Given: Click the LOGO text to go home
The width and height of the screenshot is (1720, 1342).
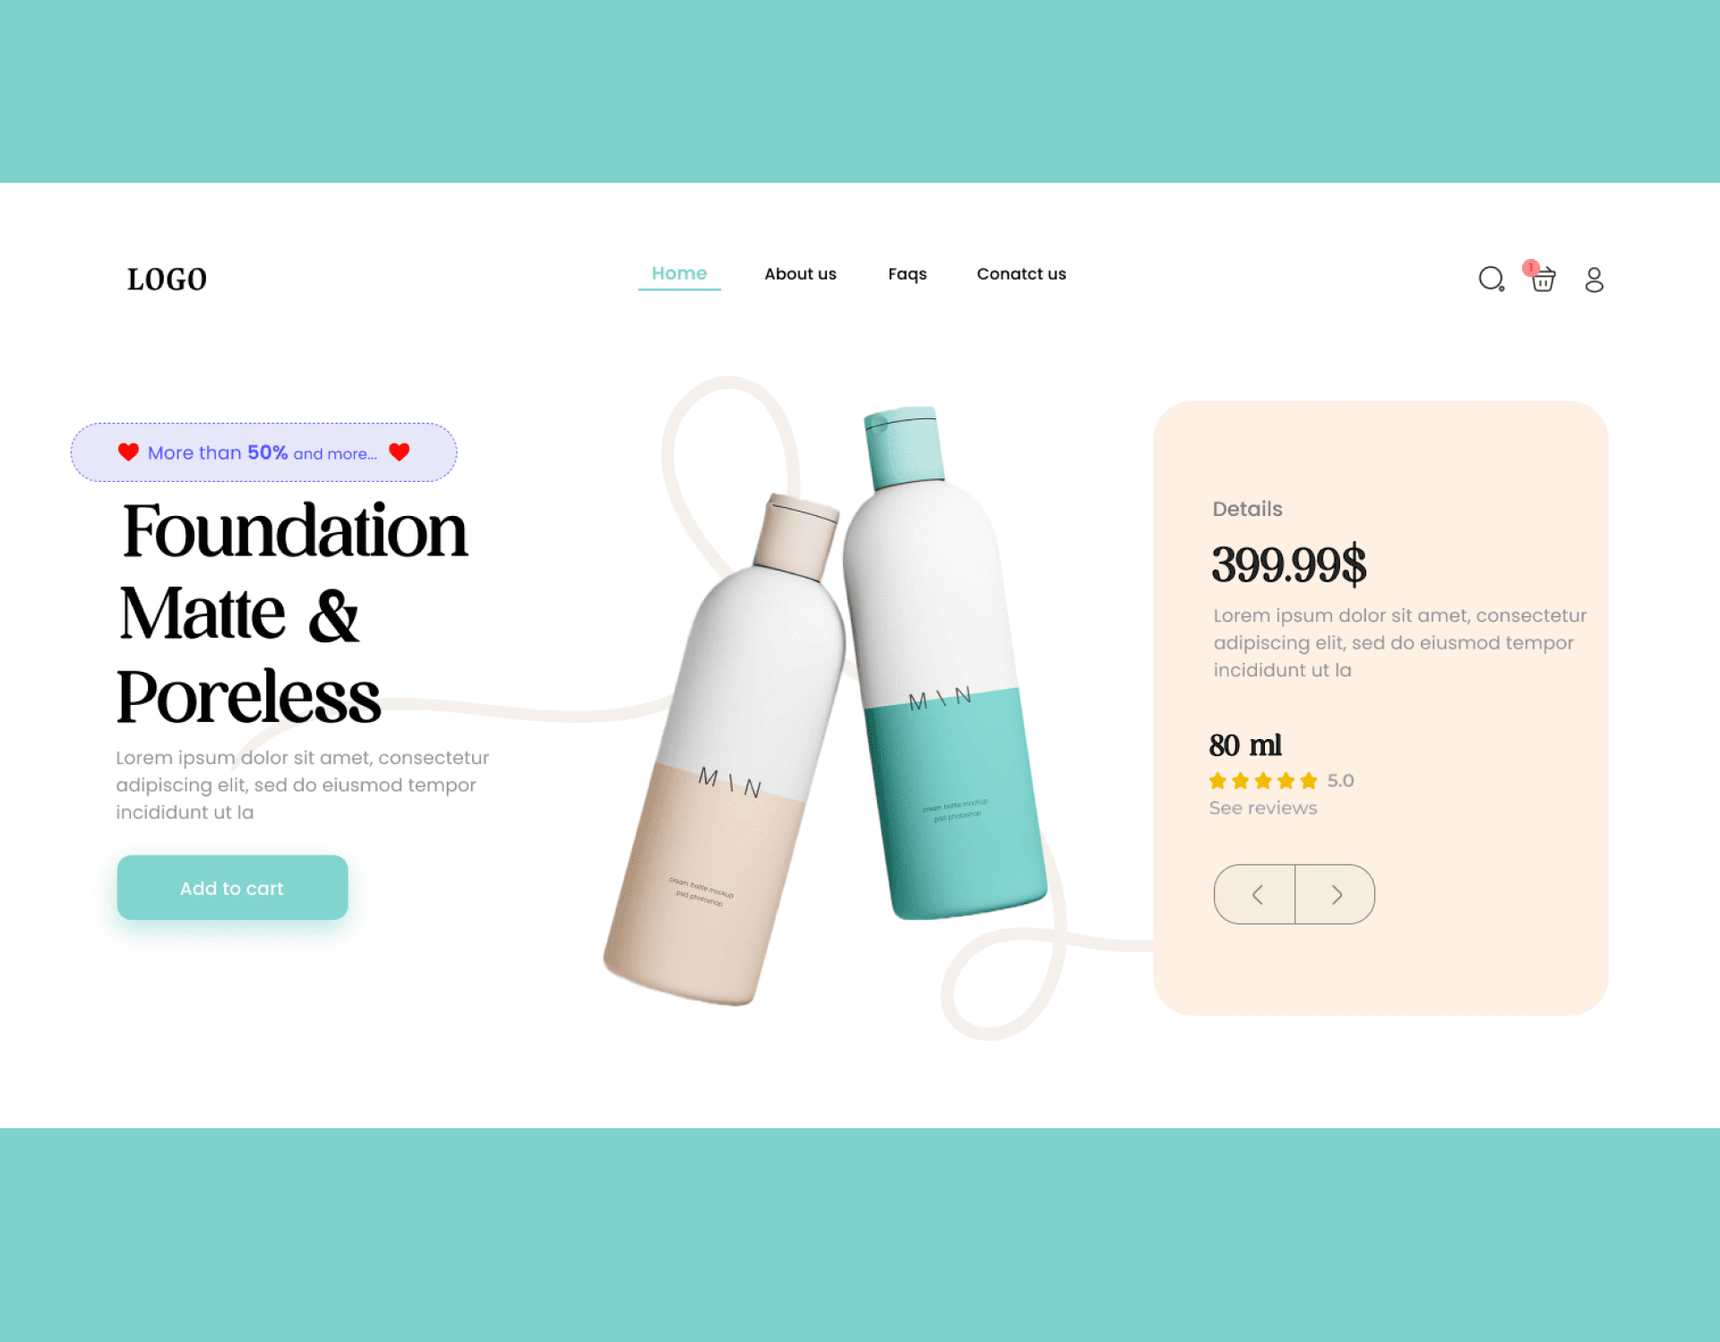Looking at the screenshot, I should (166, 280).
